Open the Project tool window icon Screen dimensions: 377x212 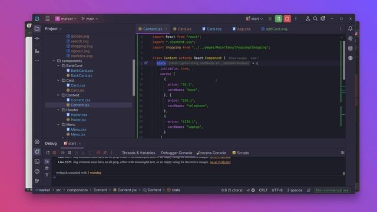click(x=37, y=29)
